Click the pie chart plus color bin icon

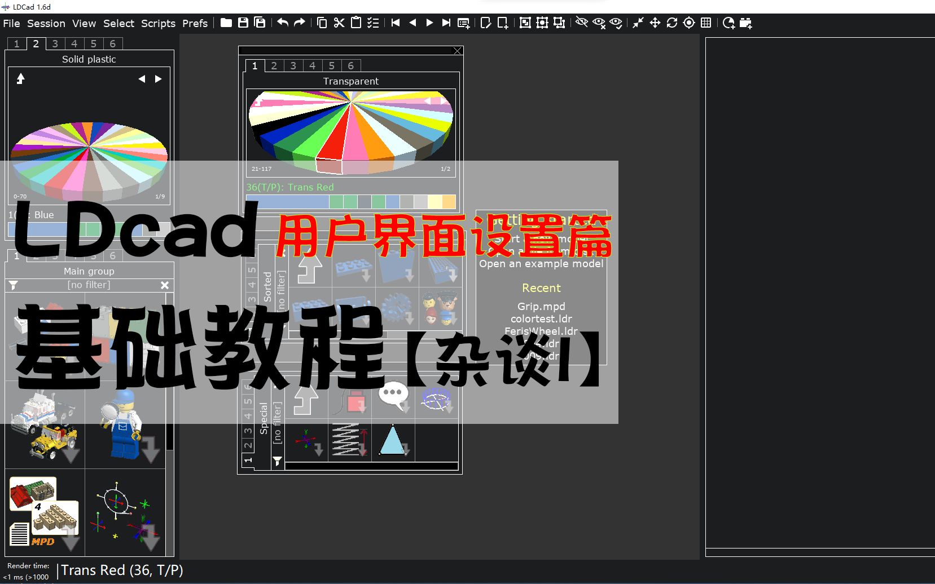coord(728,23)
